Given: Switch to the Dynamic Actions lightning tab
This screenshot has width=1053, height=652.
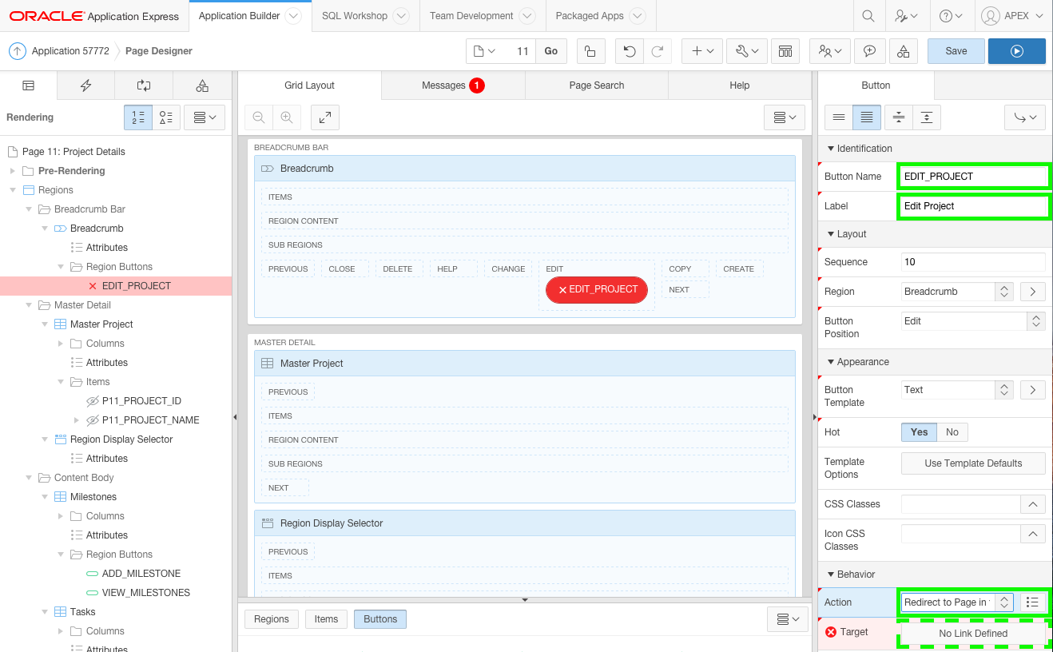Looking at the screenshot, I should coord(85,85).
